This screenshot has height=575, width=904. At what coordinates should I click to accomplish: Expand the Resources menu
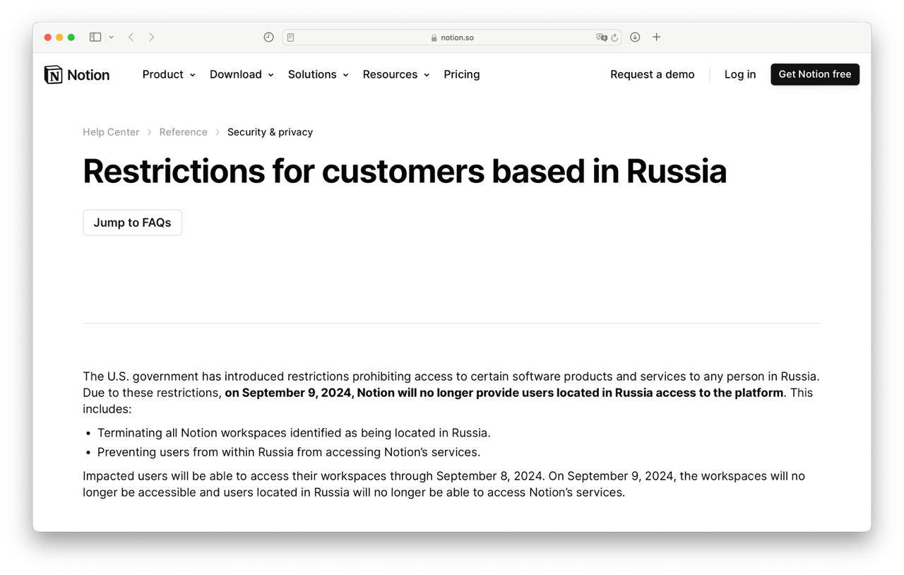[x=395, y=74]
